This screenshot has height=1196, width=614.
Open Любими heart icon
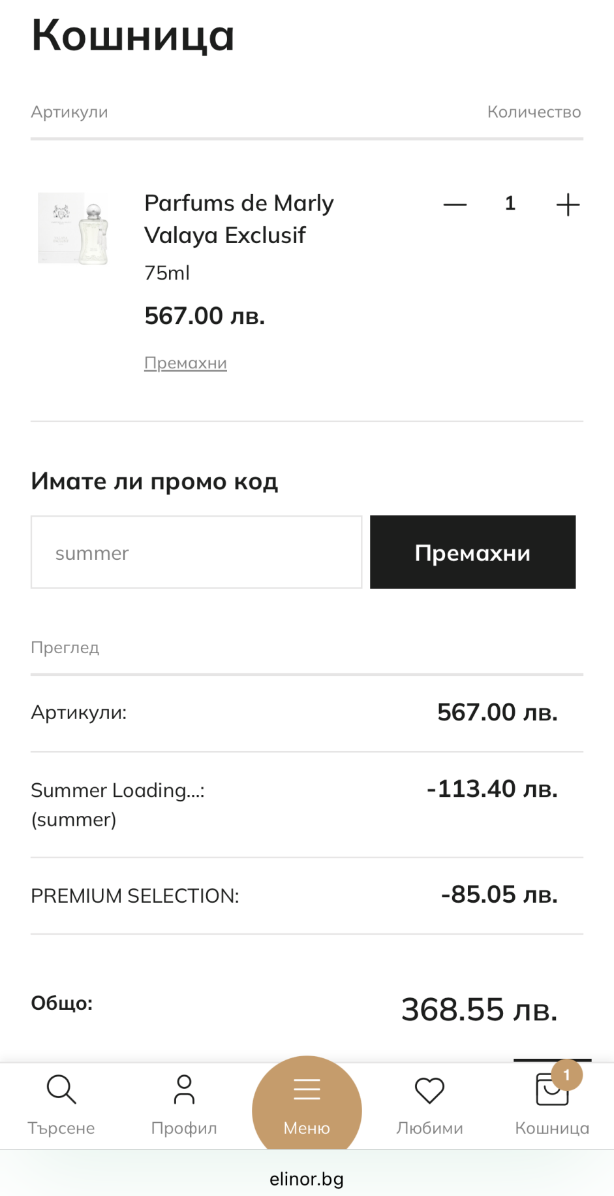pyautogui.click(x=429, y=1090)
